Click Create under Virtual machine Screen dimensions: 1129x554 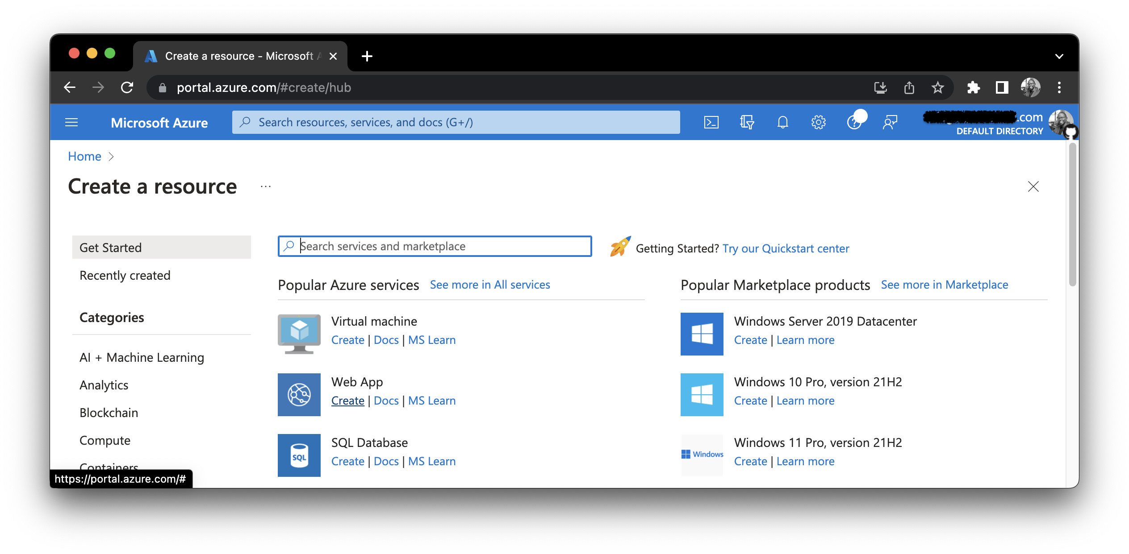point(348,340)
